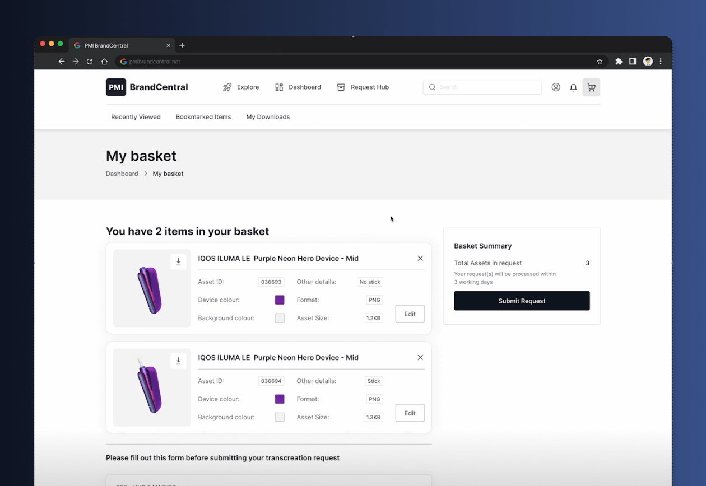
Task: Click the address bar URL field
Action: [x=361, y=62]
